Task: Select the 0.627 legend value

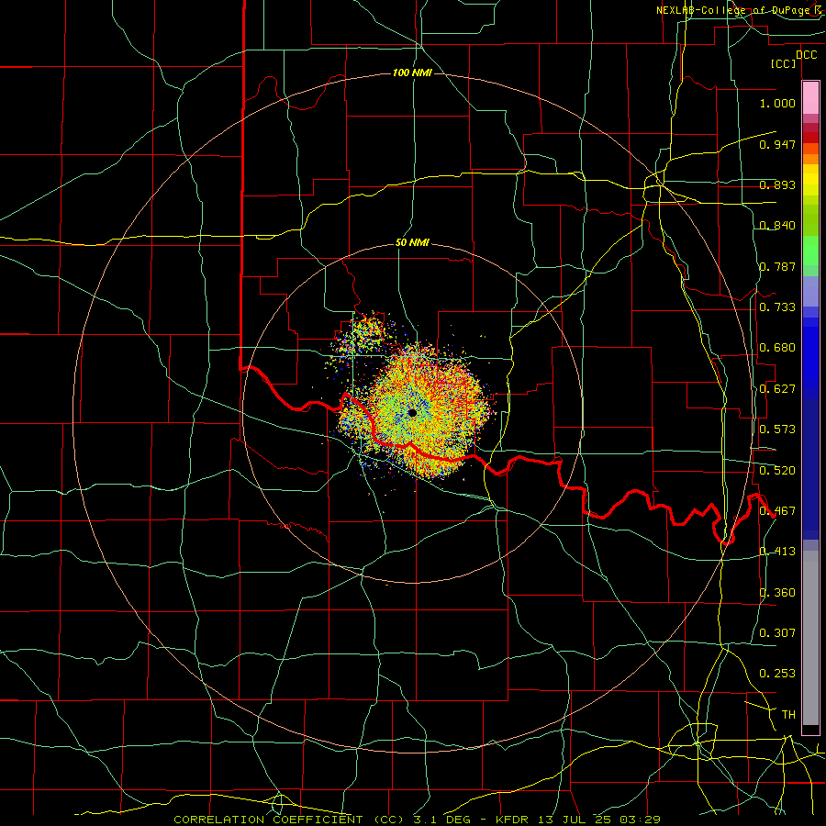Action: pyautogui.click(x=777, y=389)
